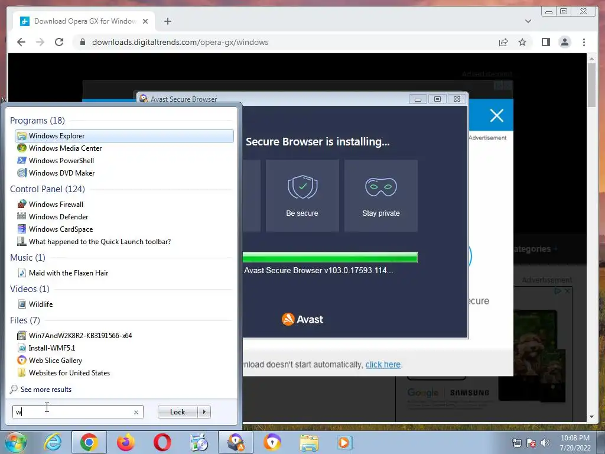Open Chrome tab search chevron
Viewport: 605px width, 454px height.
[528, 21]
